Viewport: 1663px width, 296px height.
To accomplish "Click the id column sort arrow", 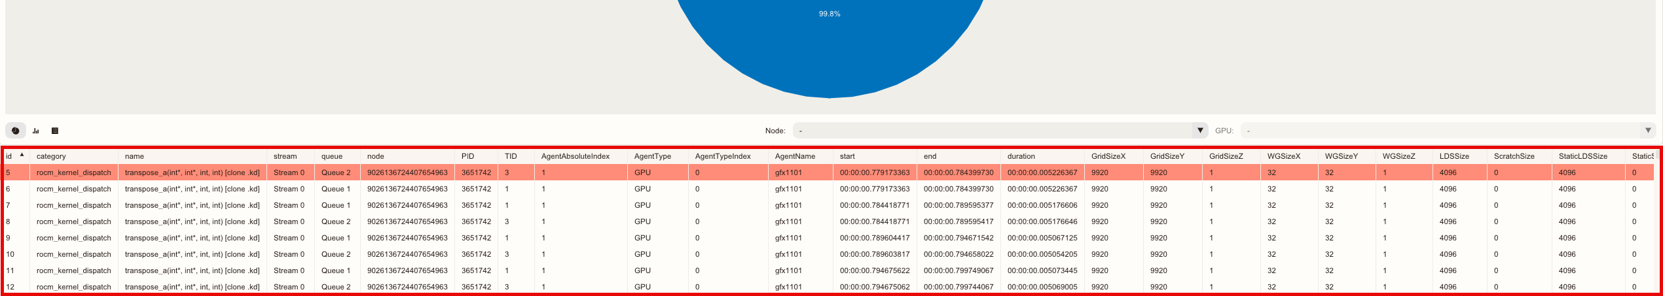I will click(22, 155).
